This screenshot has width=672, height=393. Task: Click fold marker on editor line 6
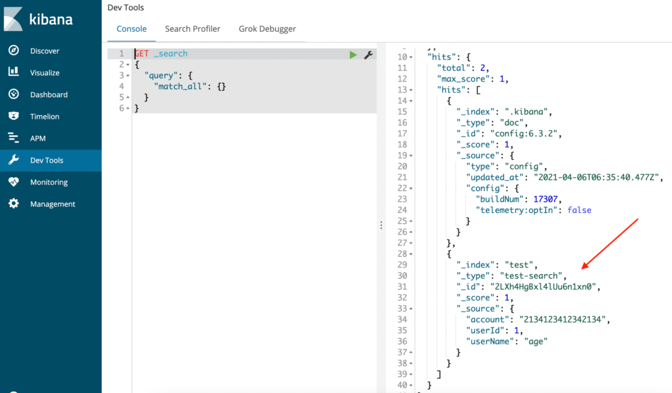click(x=128, y=108)
